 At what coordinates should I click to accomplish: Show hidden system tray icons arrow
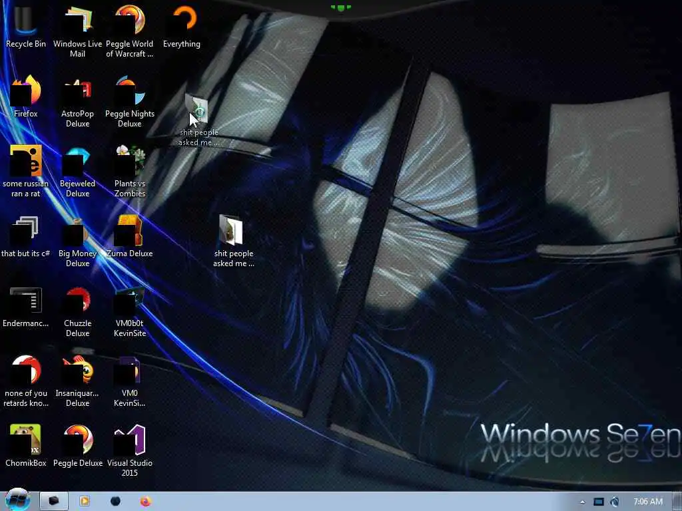(582, 502)
